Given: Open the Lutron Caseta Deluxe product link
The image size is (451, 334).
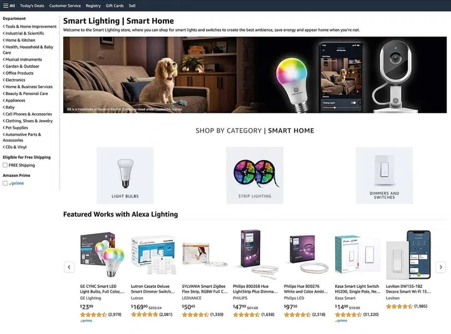Looking at the screenshot, I should 153,288.
